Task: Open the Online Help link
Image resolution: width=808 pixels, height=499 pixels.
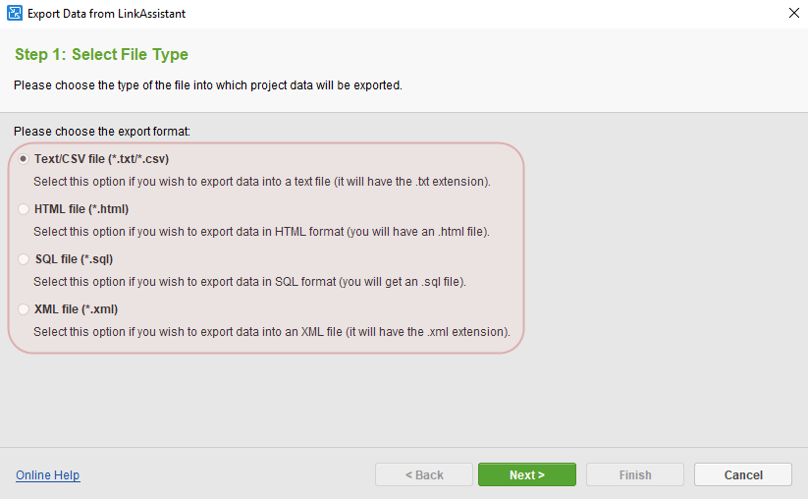Action: 47,475
